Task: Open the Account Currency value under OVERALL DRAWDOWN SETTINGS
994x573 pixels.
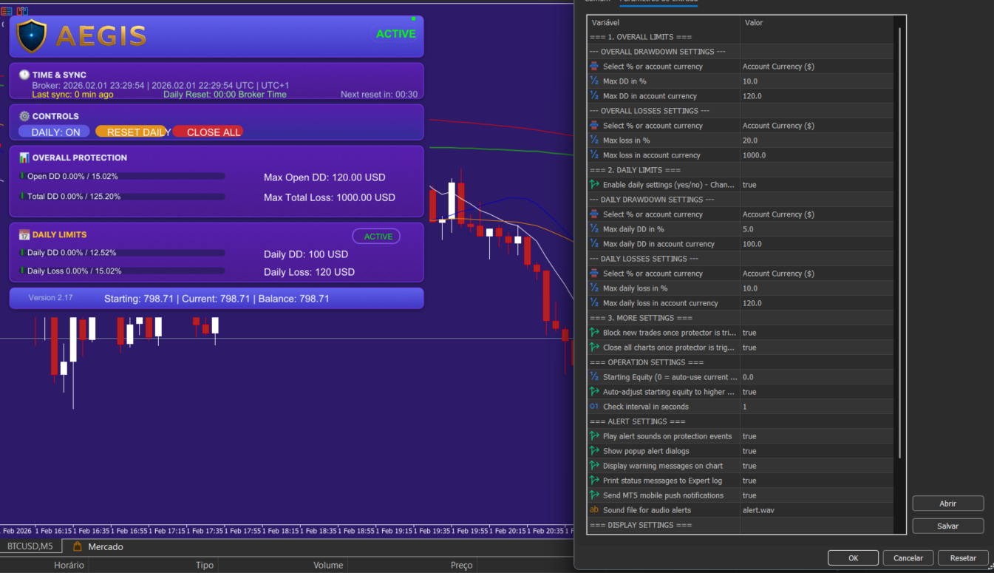Action: [x=817, y=67]
